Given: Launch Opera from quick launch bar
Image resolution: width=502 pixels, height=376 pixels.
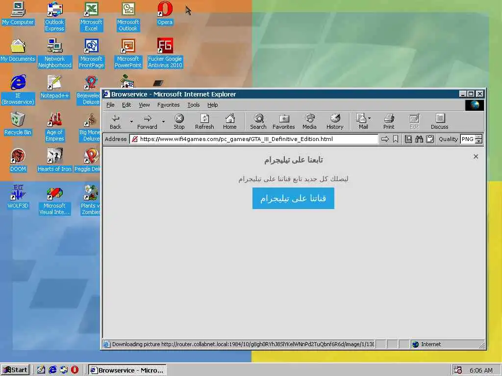Looking at the screenshot, I should (75, 370).
